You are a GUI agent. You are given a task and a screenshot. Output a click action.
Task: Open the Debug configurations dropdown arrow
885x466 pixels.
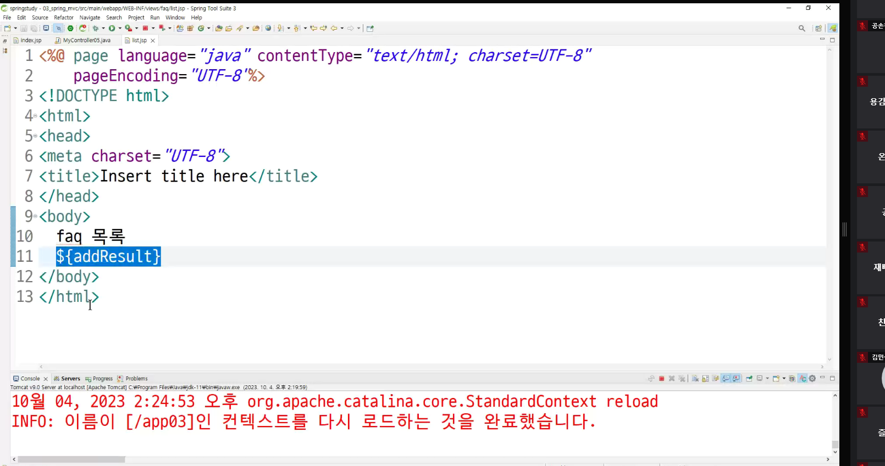[103, 28]
